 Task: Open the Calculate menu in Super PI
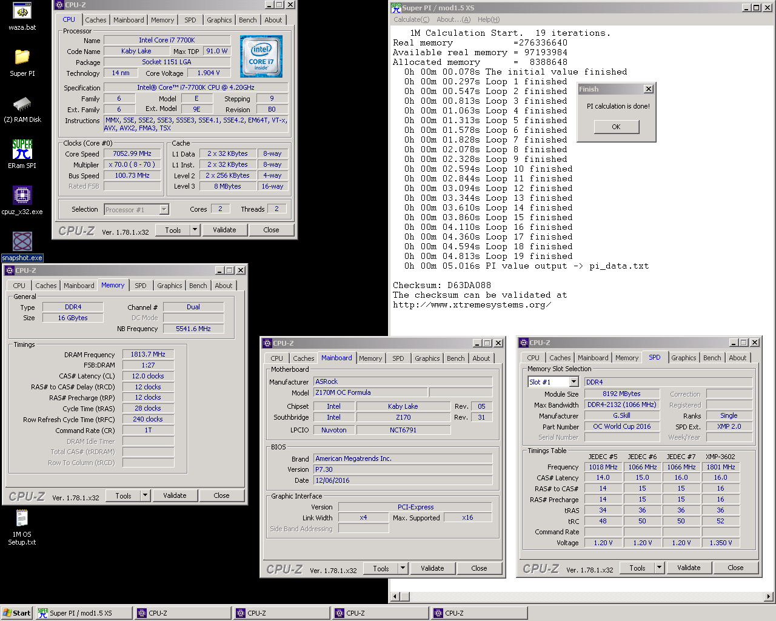[411, 19]
